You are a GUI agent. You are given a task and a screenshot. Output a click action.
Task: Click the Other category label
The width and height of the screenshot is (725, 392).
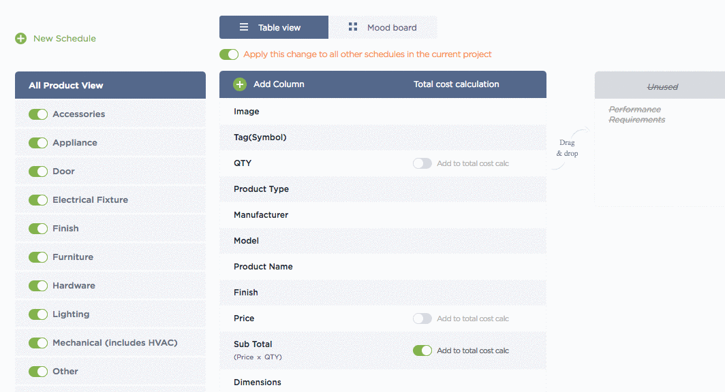pos(65,372)
